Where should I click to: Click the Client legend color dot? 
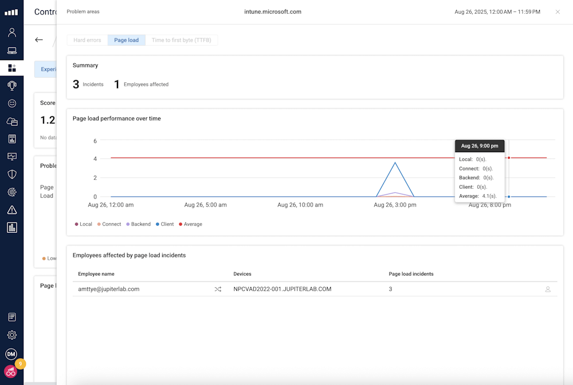(158, 224)
